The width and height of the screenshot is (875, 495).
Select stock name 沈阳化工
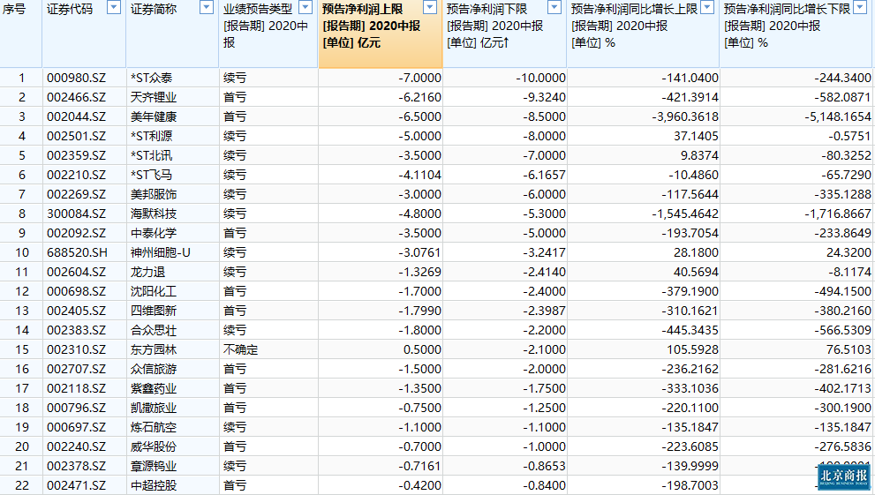point(154,291)
